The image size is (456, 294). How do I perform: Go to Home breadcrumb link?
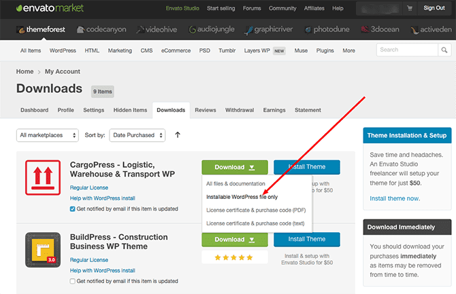coord(25,72)
